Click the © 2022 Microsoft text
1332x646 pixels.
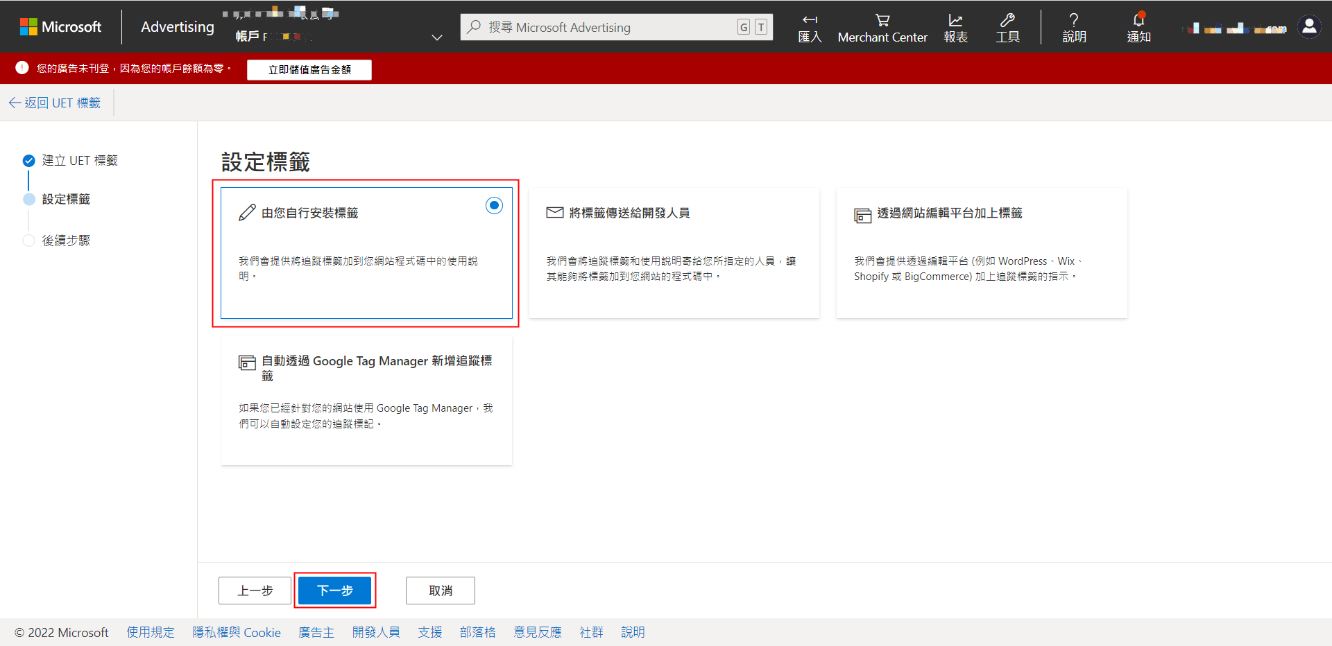(62, 632)
